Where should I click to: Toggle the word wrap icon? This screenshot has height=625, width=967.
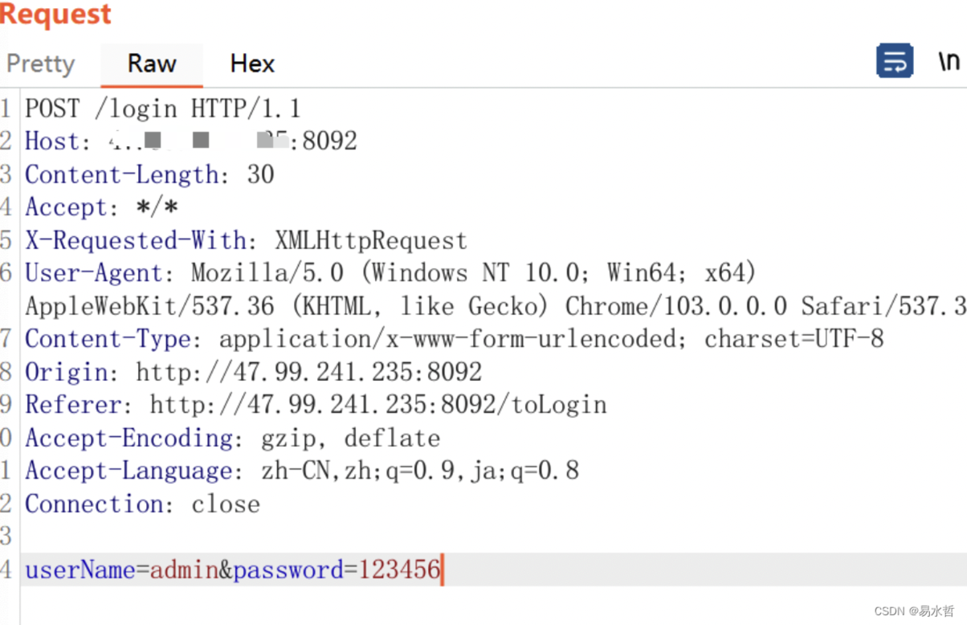coord(894,61)
